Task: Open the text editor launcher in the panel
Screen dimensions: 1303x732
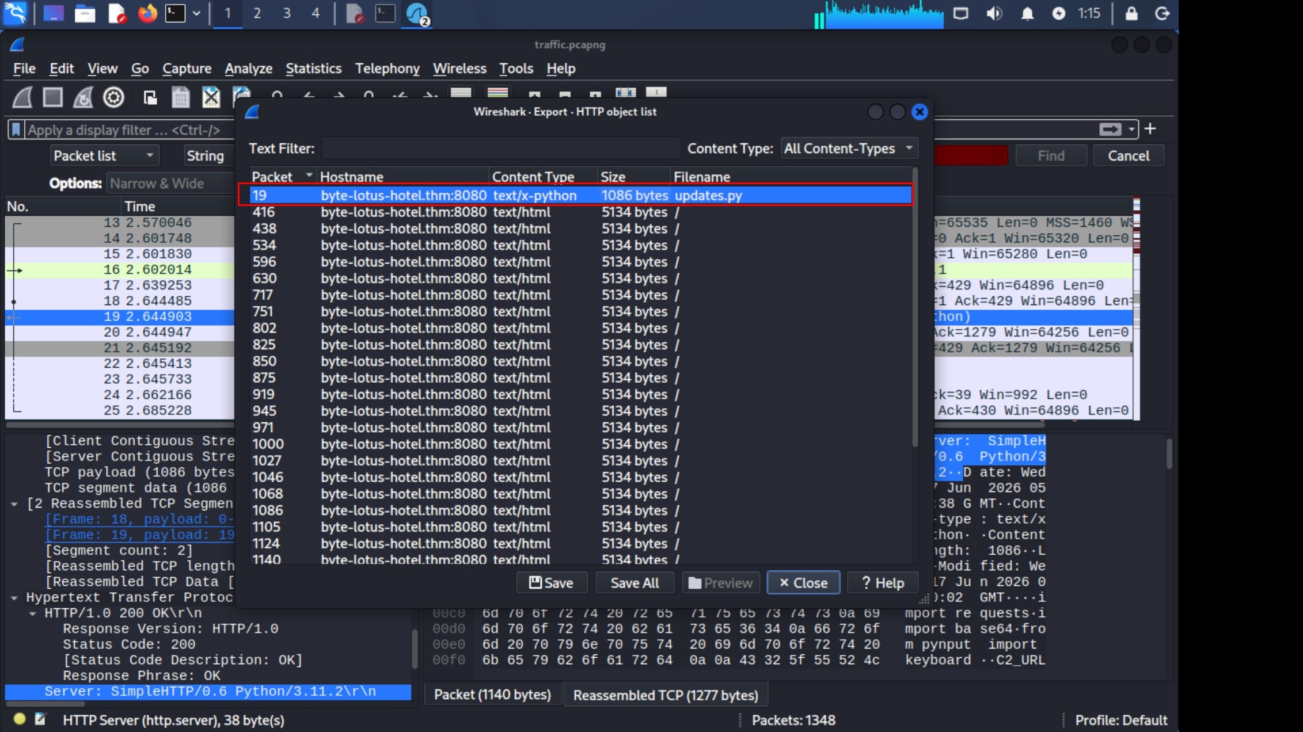Action: pos(117,13)
